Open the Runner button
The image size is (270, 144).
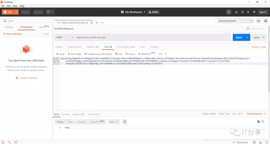(38, 12)
